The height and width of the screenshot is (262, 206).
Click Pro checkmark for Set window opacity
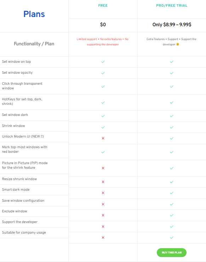tap(172, 73)
